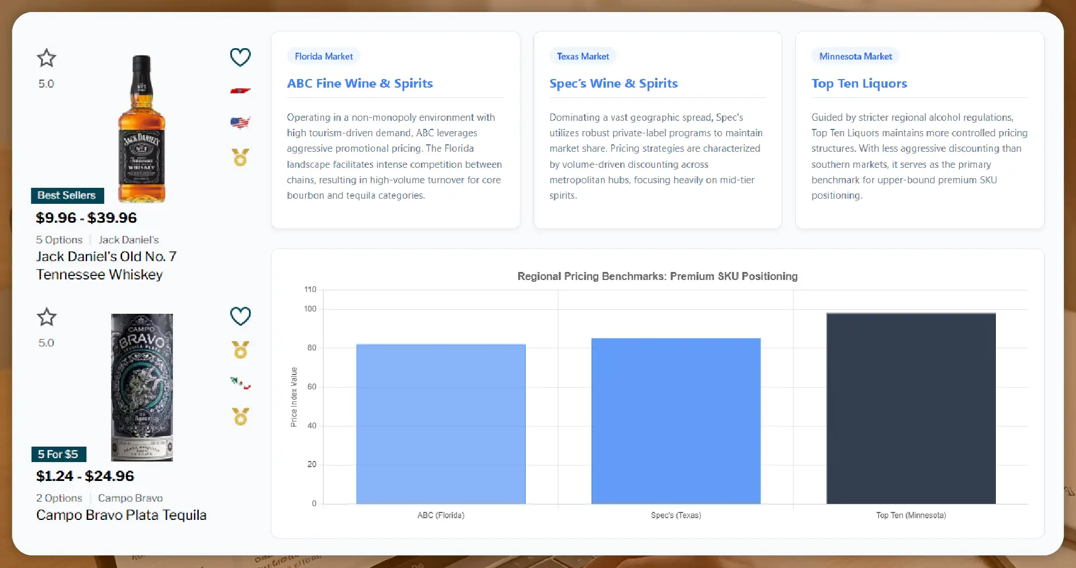Toggle the Minnesota Market filter pill
The image size is (1076, 568).
point(855,56)
